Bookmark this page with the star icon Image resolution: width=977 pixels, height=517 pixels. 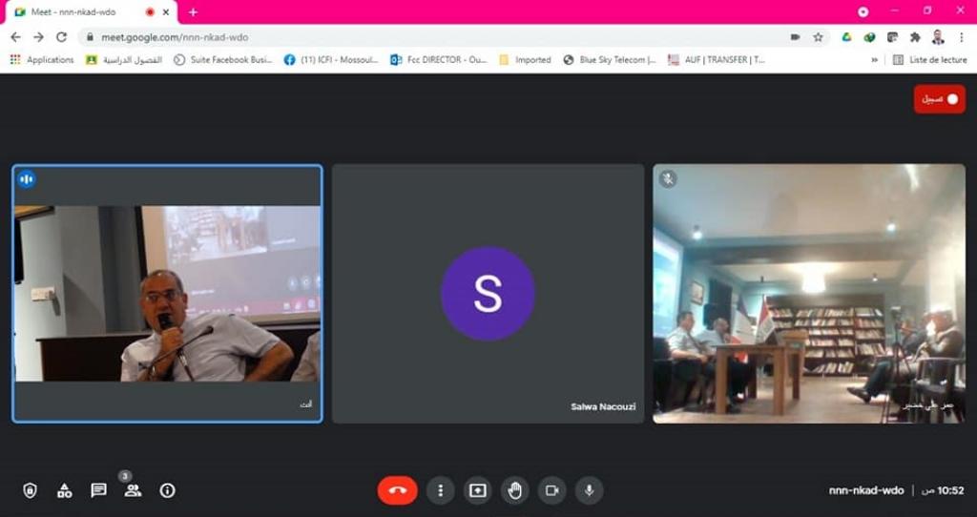[x=818, y=37]
